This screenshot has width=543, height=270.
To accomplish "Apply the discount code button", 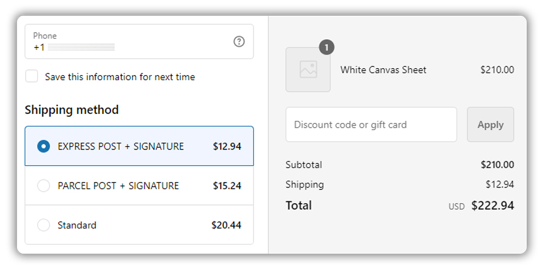I will pyautogui.click(x=491, y=125).
